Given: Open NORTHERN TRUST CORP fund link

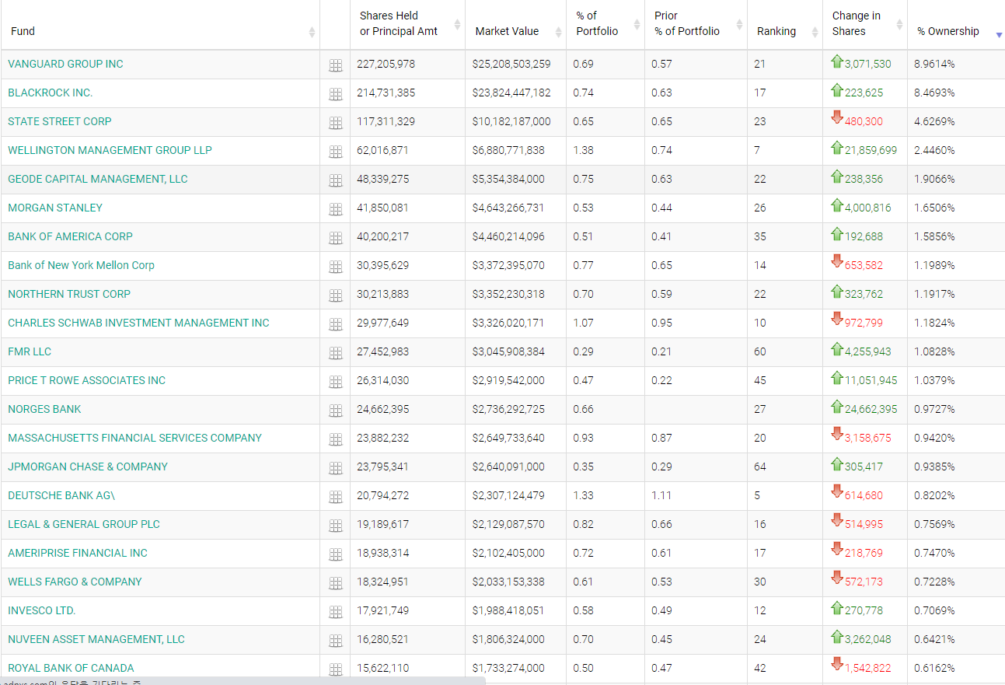Looking at the screenshot, I should [69, 294].
